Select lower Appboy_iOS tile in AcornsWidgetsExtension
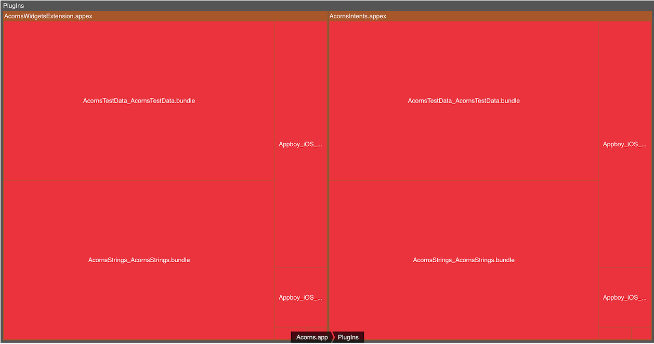This screenshot has height=344, width=654. tap(300, 298)
